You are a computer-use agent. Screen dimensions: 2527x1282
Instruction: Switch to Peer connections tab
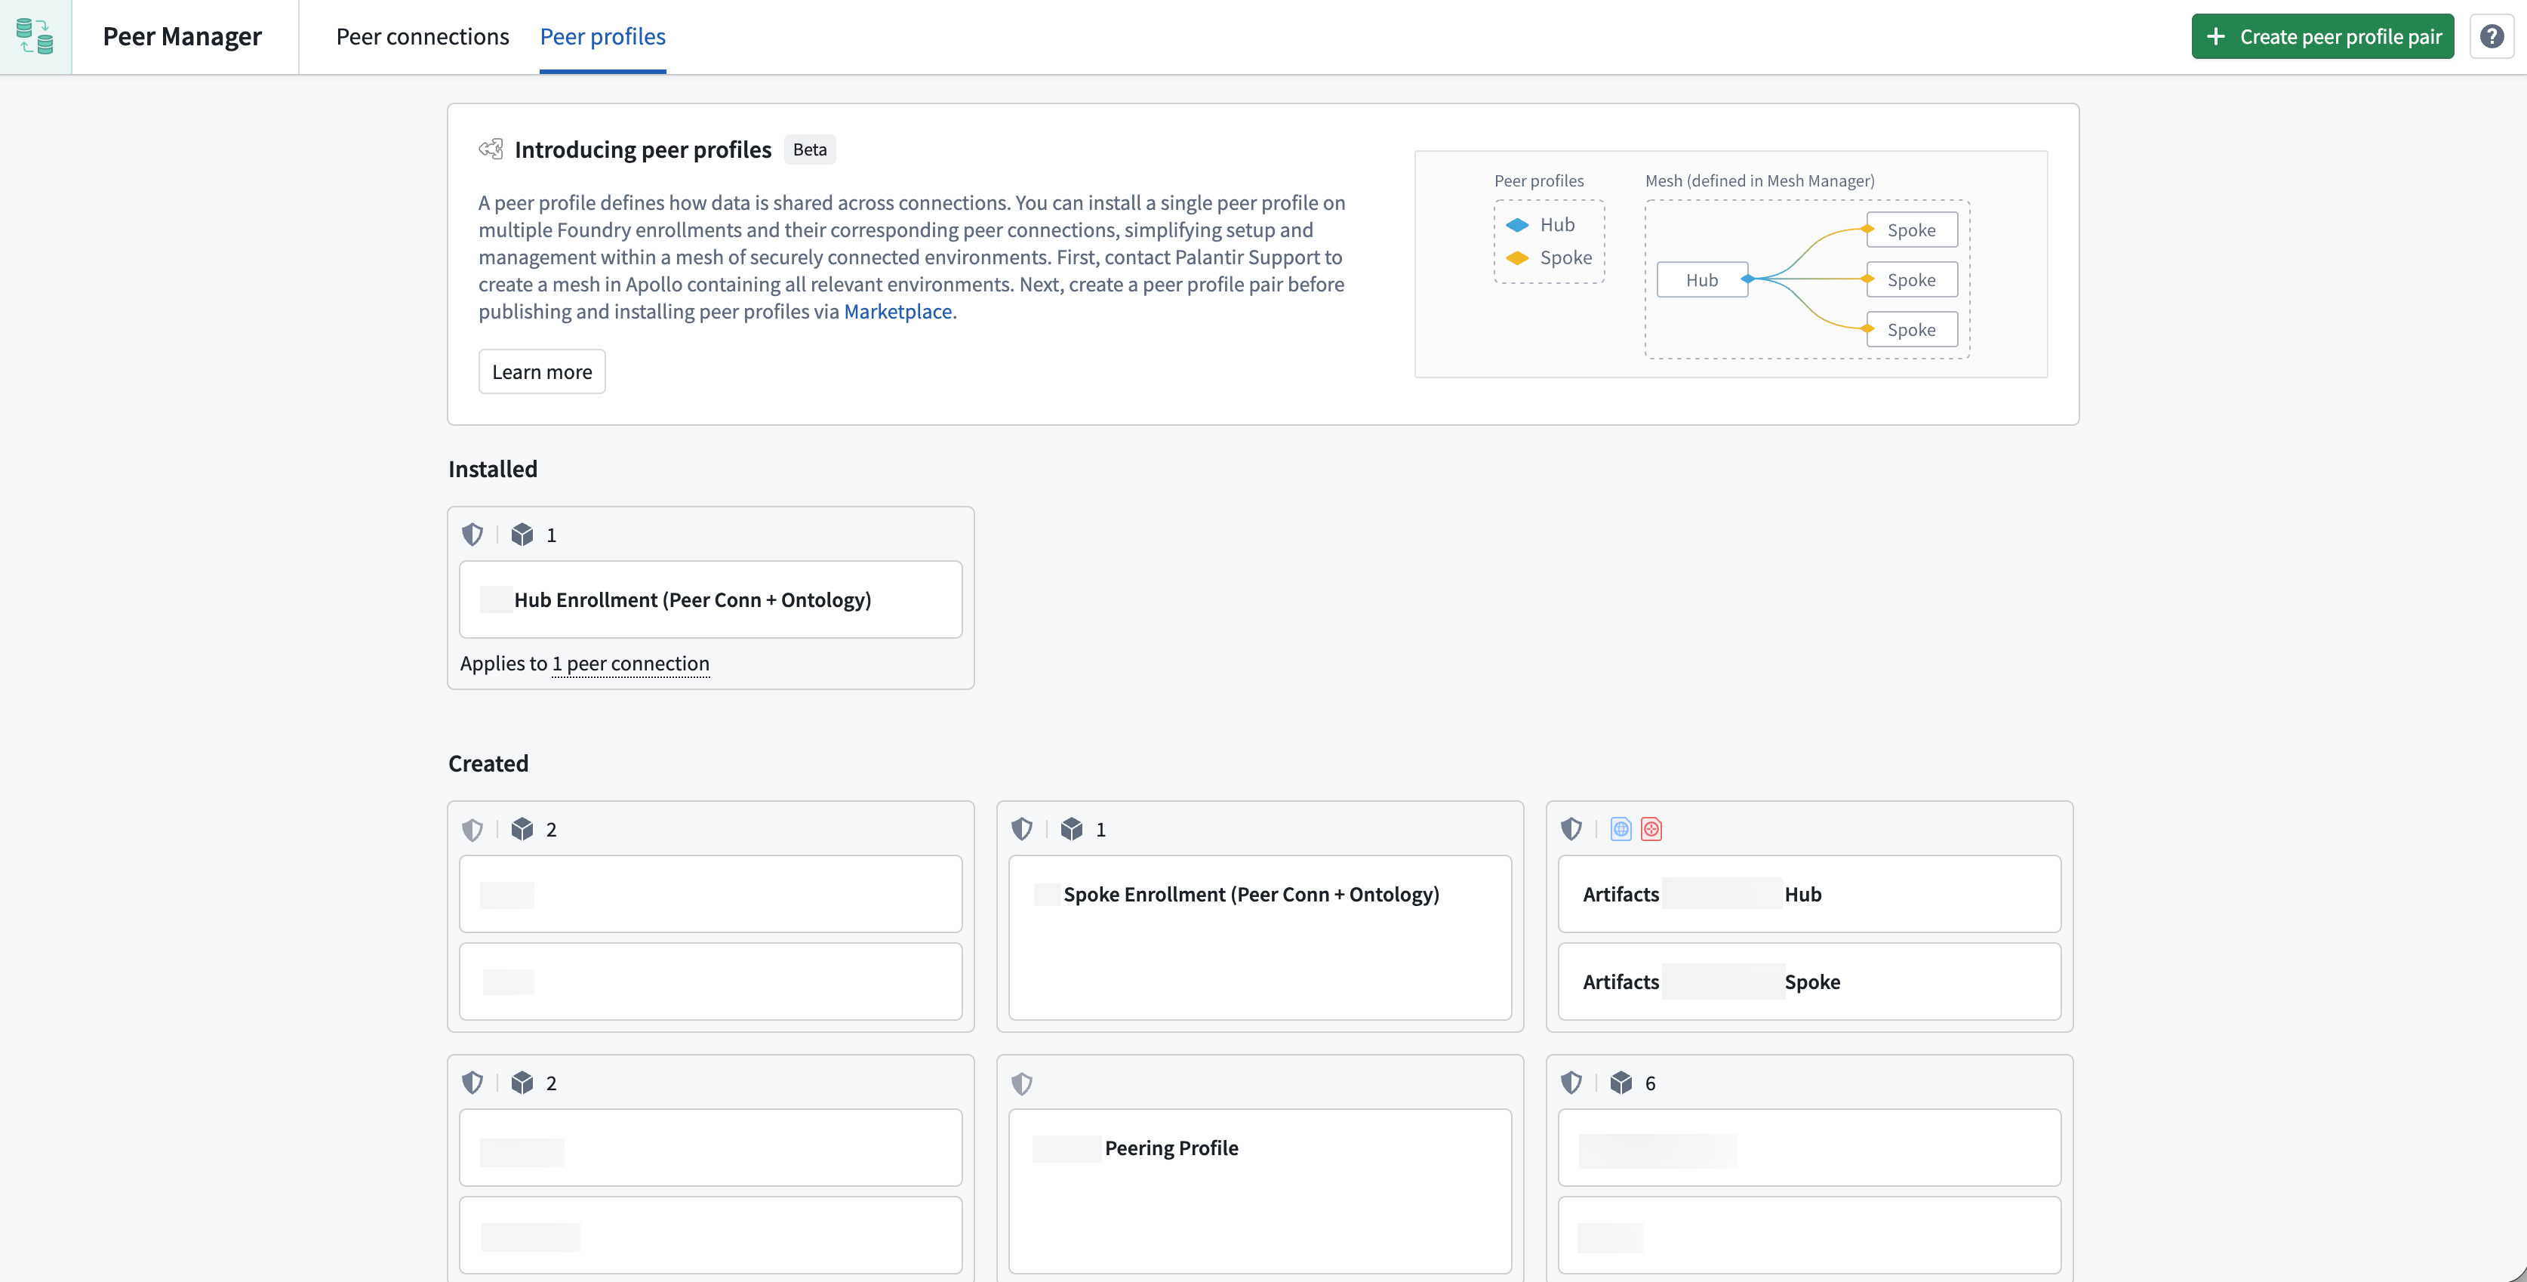[x=423, y=36]
